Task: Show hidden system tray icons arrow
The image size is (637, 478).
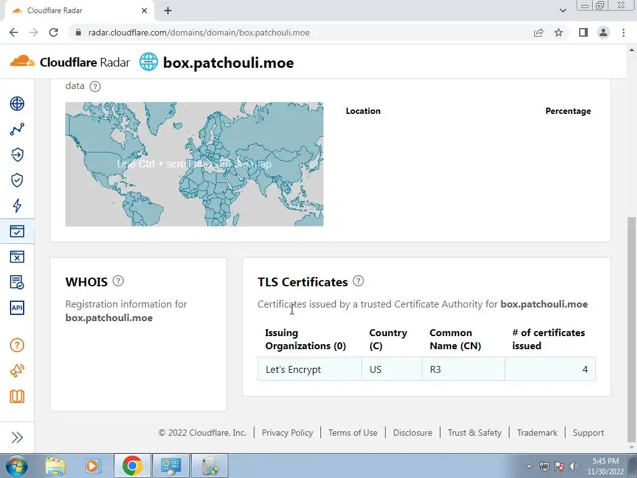Action: [x=529, y=466]
